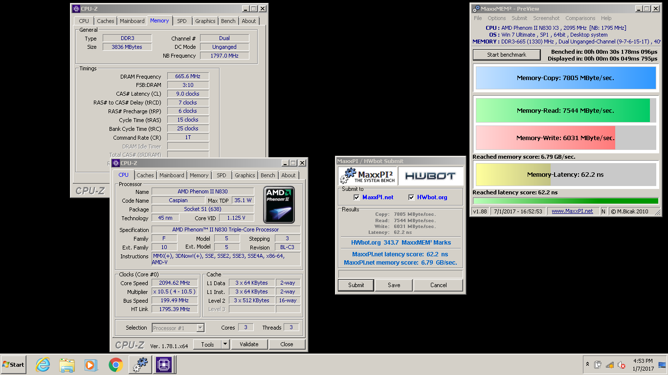Open the Processor #1 selection dropdown

[178, 328]
